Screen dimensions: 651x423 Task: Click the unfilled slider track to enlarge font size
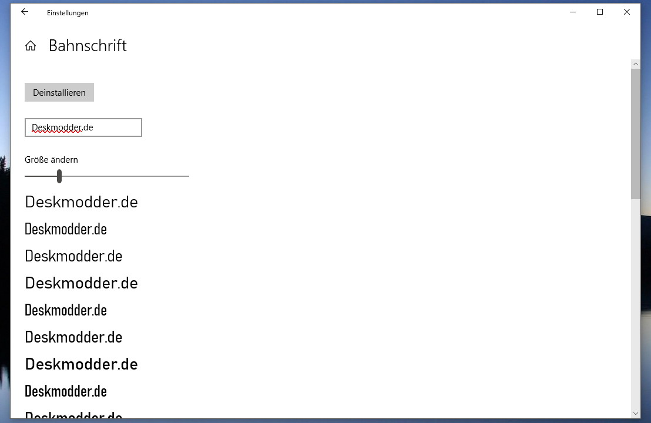125,176
